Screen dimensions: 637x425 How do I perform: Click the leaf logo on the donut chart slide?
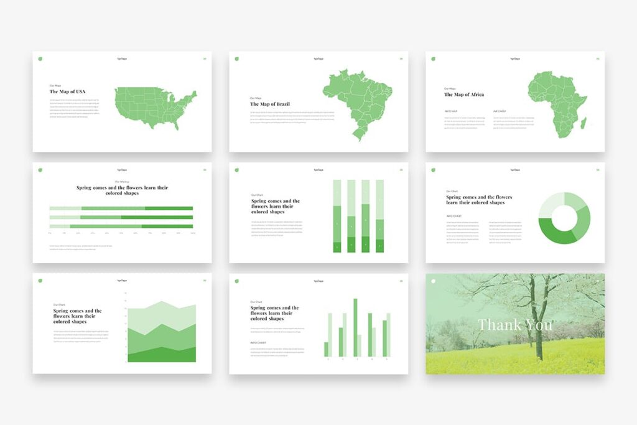(434, 170)
